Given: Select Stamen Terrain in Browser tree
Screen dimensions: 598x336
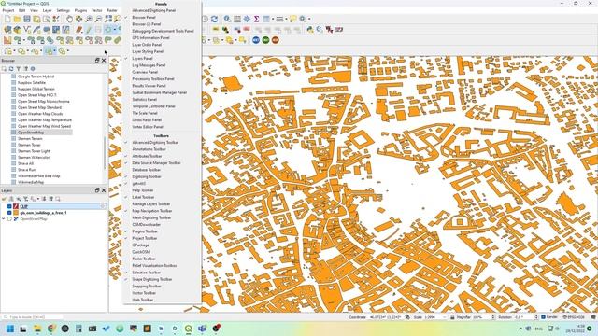Looking at the screenshot, I should tap(30, 139).
